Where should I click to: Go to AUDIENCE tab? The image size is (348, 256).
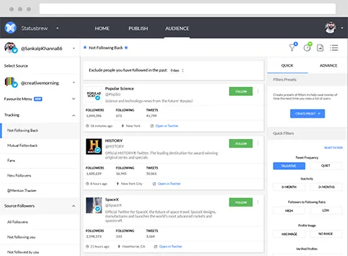coord(177,29)
